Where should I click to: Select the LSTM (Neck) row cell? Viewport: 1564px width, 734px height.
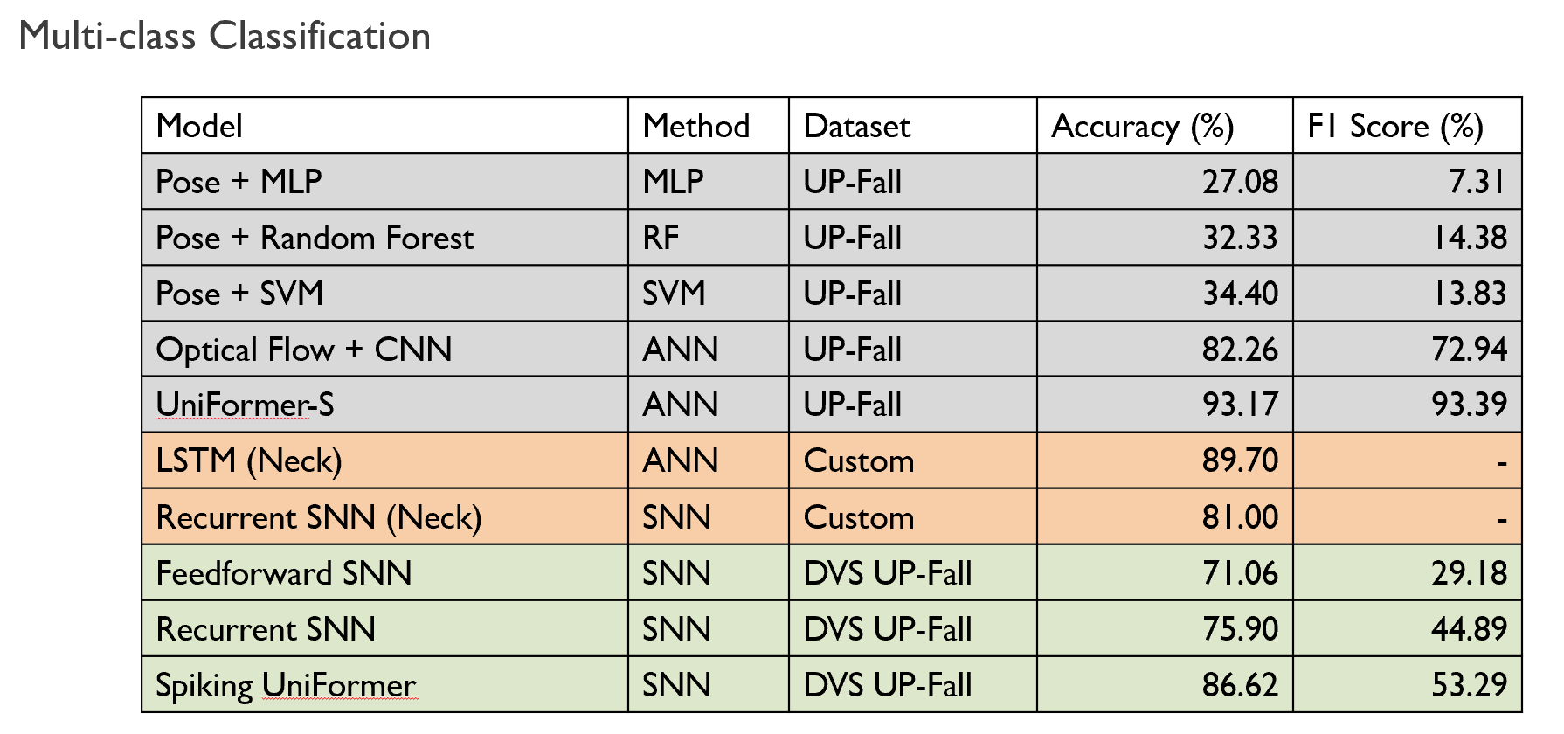384,460
